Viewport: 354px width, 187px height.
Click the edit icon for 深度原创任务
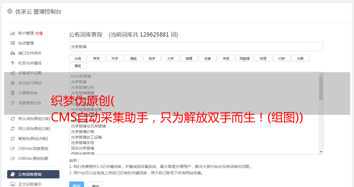tap(13, 103)
